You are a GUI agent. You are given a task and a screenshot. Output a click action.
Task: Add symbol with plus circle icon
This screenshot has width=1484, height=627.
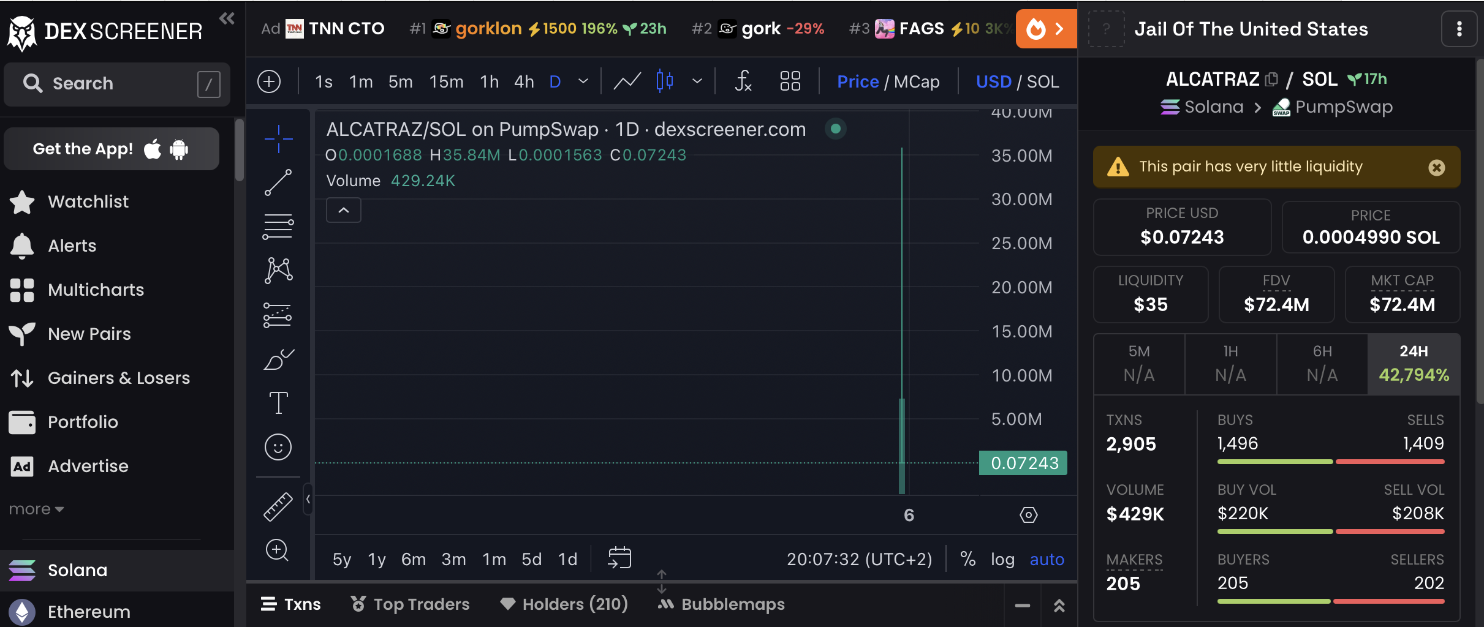(269, 81)
